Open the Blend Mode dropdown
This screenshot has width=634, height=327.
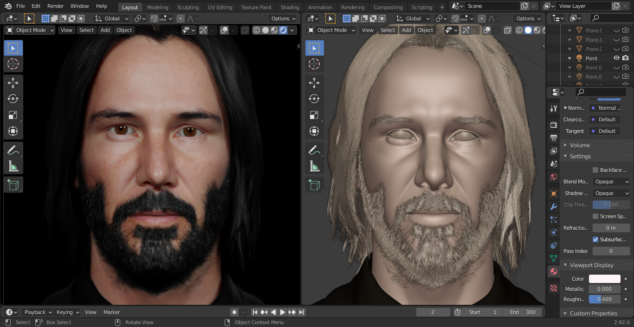pos(611,182)
